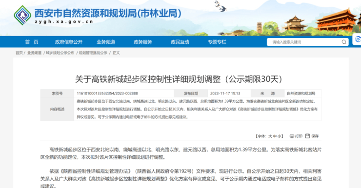361x188 pixels.
Task: Set font size to 小
Action: click(x=279, y=136)
